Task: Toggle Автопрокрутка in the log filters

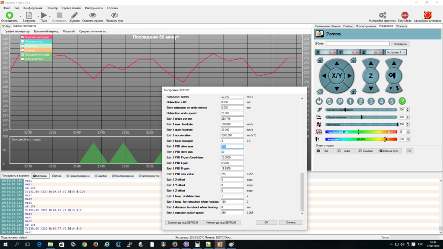Action: coord(149,176)
